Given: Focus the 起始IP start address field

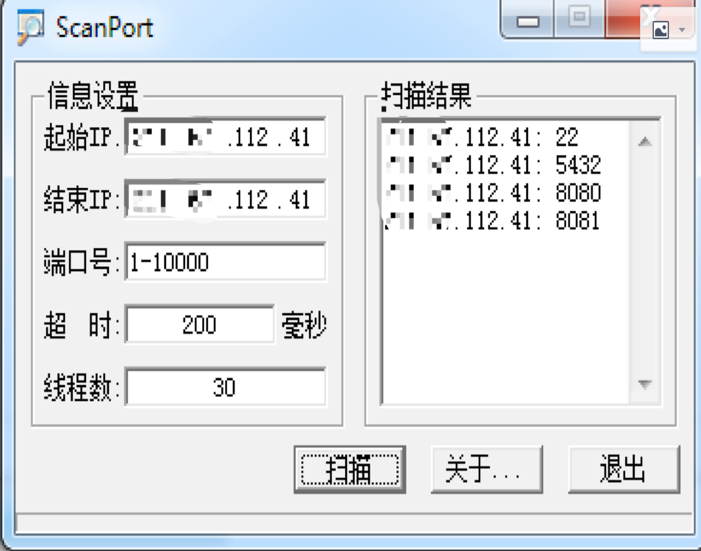Looking at the screenshot, I should pyautogui.click(x=225, y=137).
